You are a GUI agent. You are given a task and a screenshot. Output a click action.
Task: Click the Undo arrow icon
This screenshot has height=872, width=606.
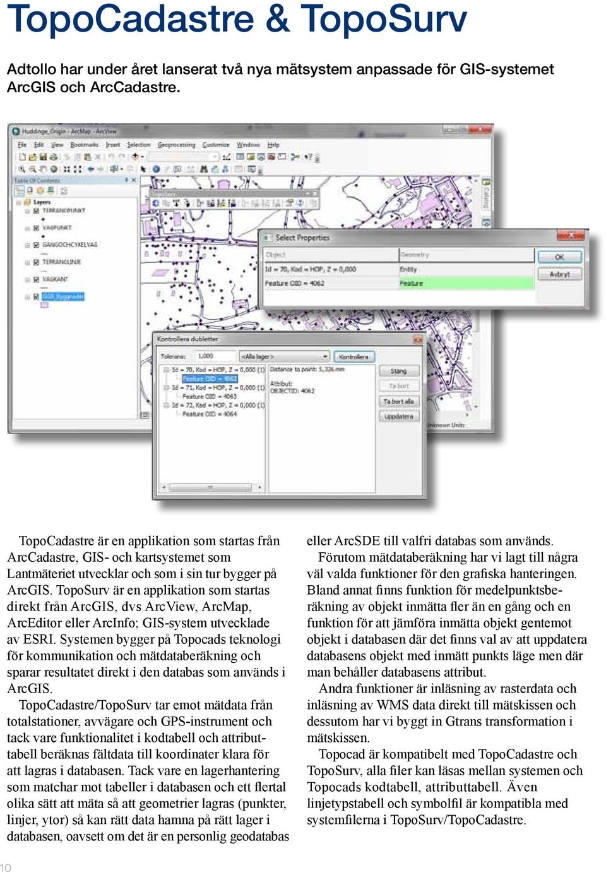(111, 157)
